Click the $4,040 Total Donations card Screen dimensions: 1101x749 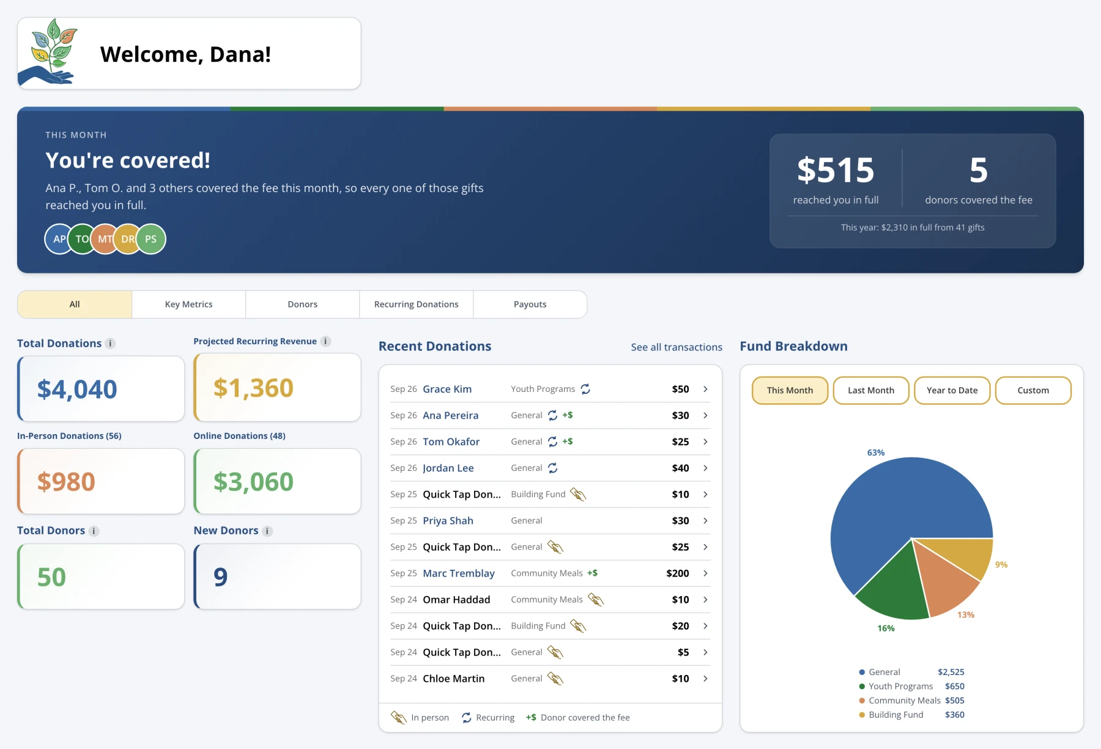tap(101, 389)
